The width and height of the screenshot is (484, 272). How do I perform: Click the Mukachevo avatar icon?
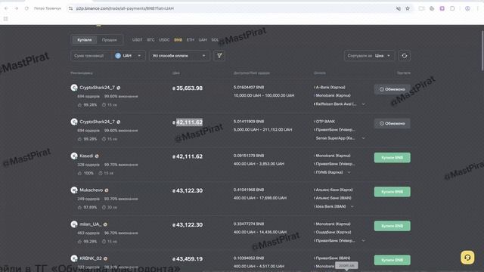(74, 190)
